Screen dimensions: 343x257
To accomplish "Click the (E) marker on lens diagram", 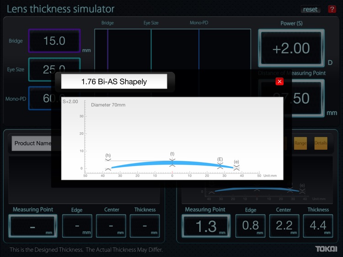I will pyautogui.click(x=220, y=159).
